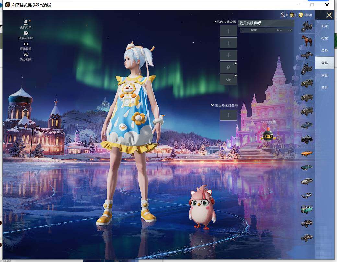Switch to the 战备 tab
The height and width of the screenshot is (262, 337).
coord(325,75)
